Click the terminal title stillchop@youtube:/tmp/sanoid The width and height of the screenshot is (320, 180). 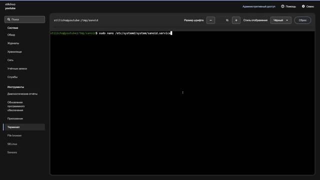point(76,20)
